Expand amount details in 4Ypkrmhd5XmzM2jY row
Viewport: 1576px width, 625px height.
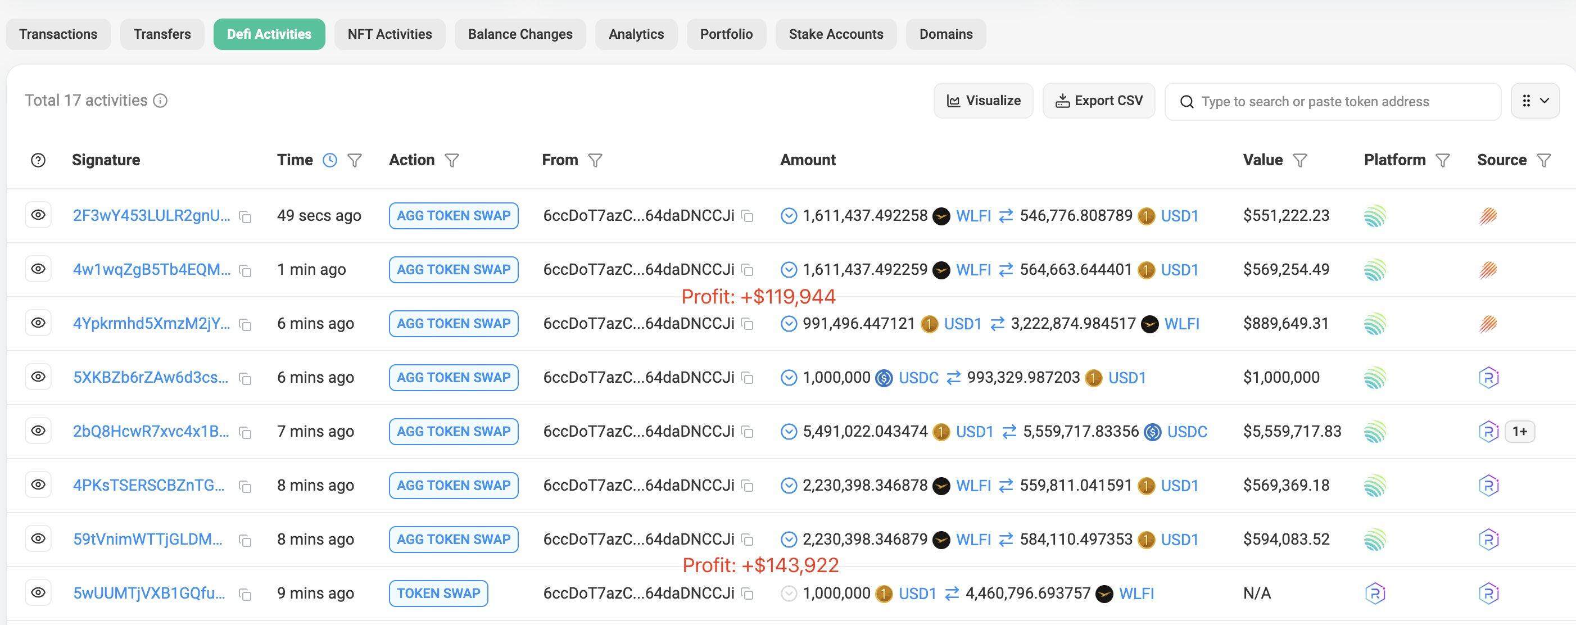(789, 324)
